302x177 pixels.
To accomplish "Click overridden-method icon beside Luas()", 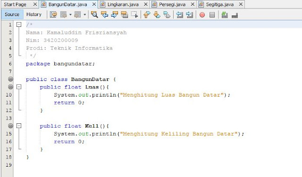I will (x=10, y=87).
